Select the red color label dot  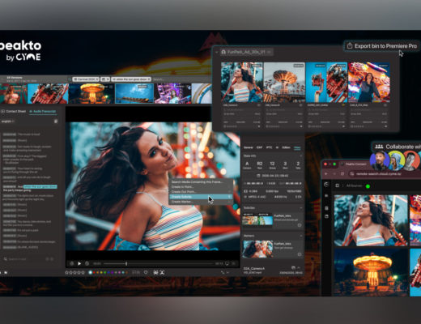pos(94,272)
